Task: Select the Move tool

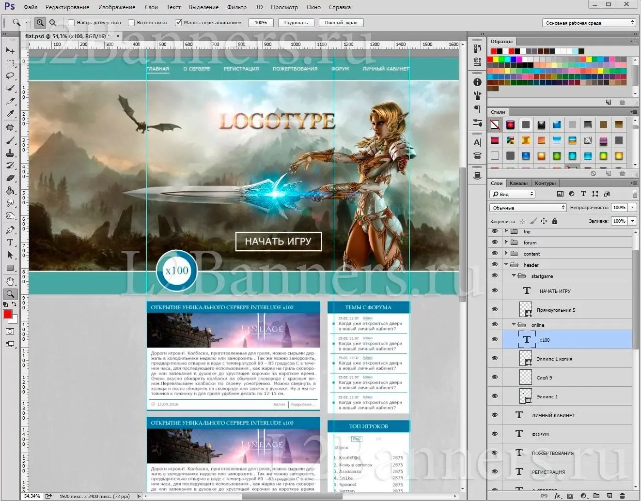Action: (10, 50)
